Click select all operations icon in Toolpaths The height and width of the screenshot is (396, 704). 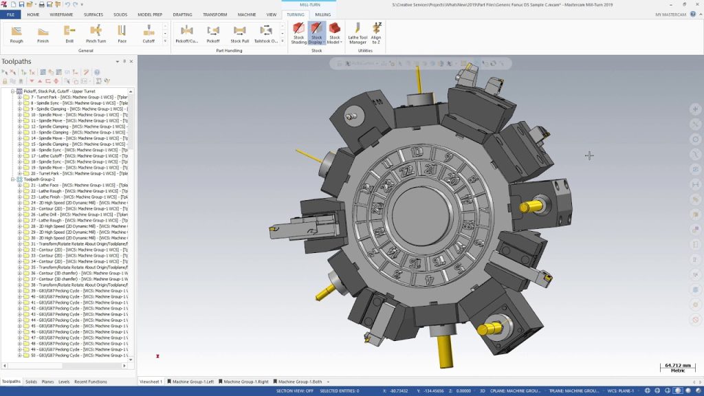(5, 72)
